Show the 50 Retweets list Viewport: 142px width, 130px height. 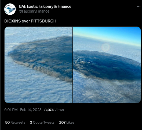click(15, 123)
